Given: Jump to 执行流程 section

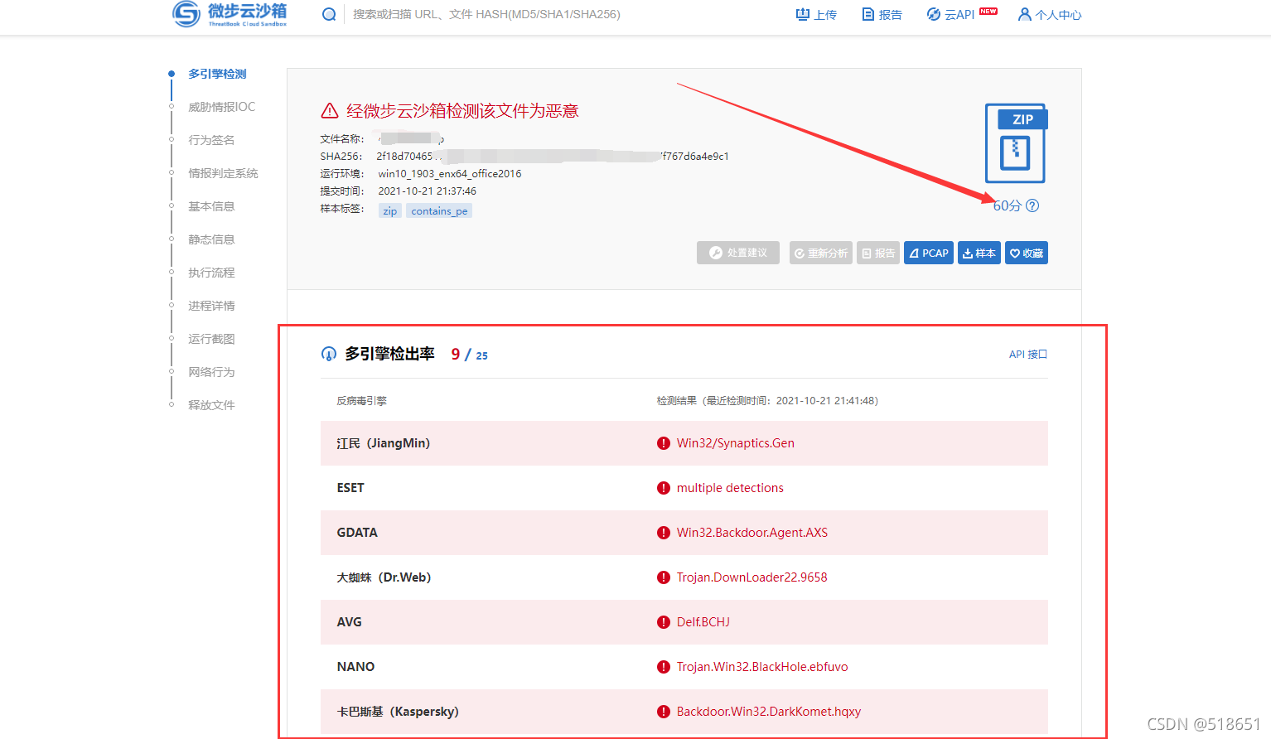Looking at the screenshot, I should pos(211,273).
